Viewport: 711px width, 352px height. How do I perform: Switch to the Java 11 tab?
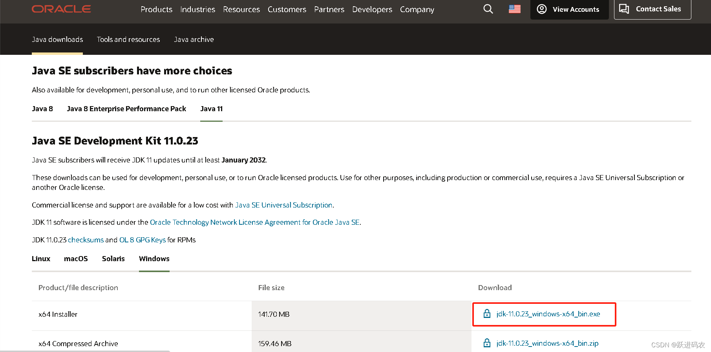pos(211,109)
